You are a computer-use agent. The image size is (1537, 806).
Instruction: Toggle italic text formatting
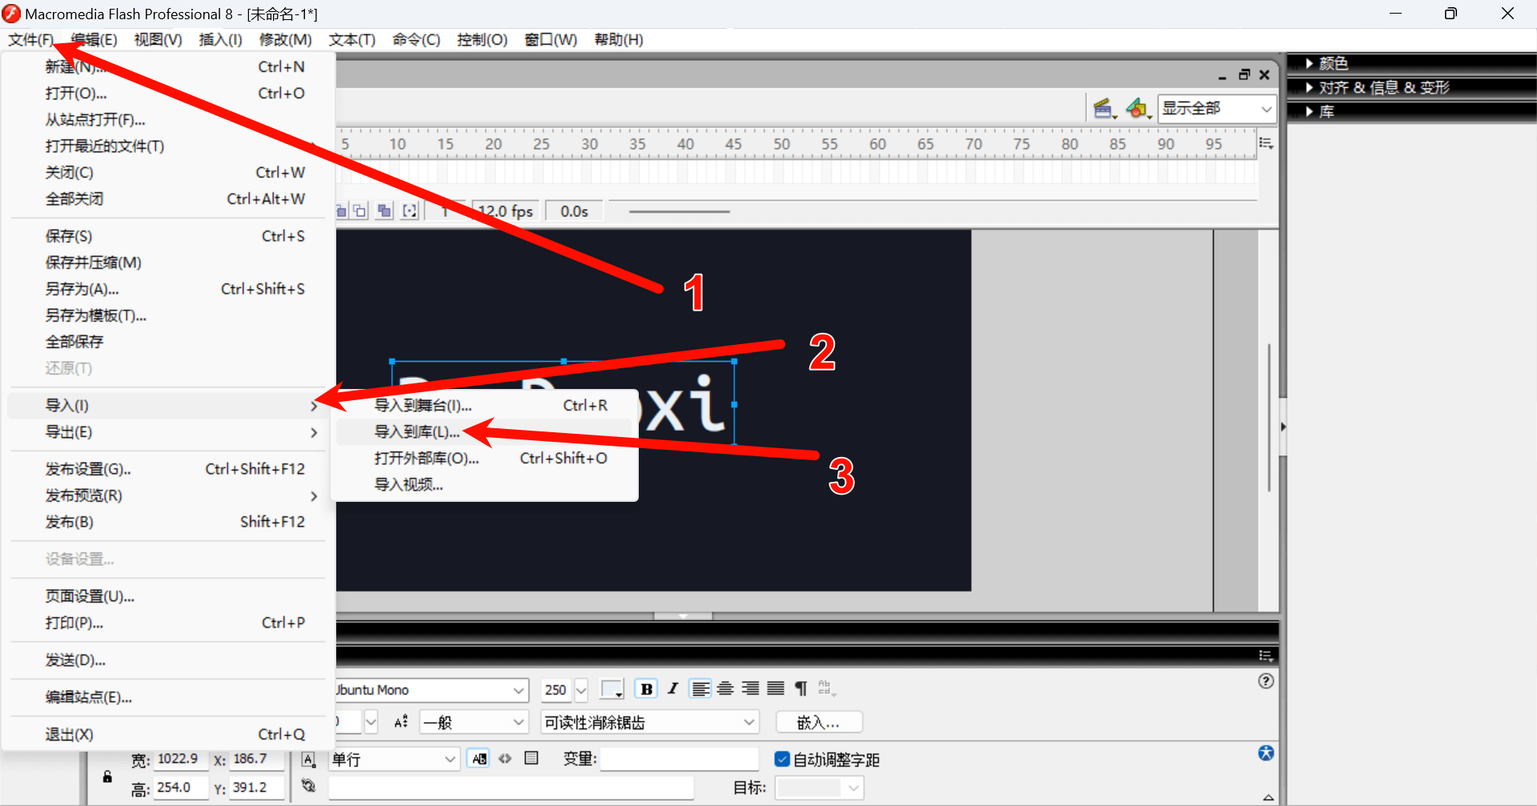click(x=673, y=689)
